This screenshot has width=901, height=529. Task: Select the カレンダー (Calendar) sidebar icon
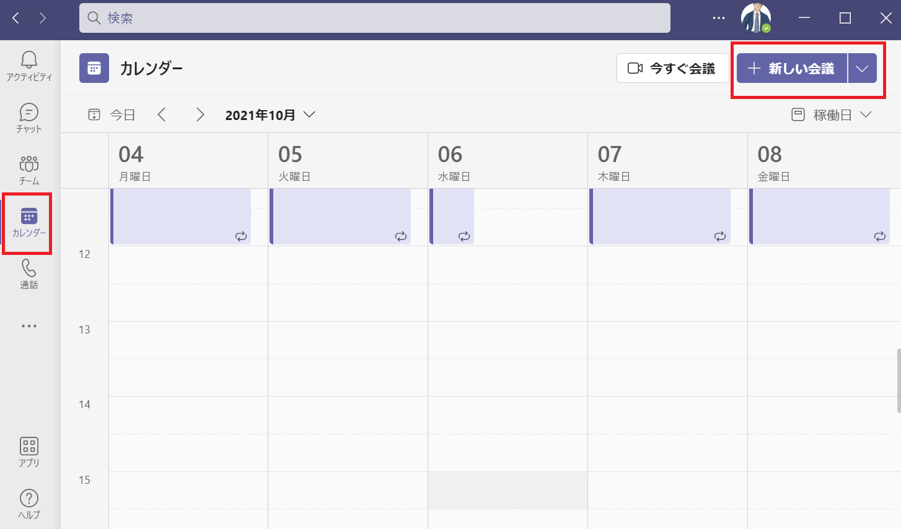coord(29,222)
